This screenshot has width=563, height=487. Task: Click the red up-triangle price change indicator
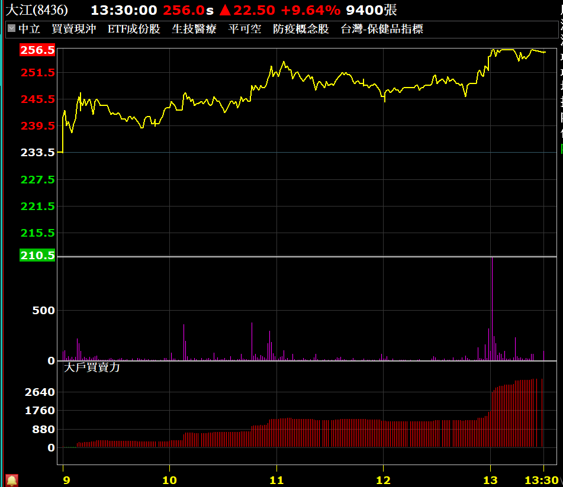224,10
